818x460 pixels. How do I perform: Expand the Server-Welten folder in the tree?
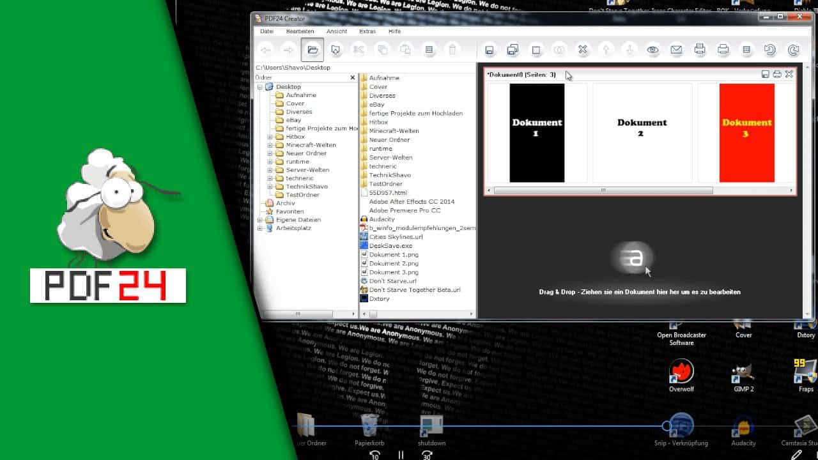point(270,170)
